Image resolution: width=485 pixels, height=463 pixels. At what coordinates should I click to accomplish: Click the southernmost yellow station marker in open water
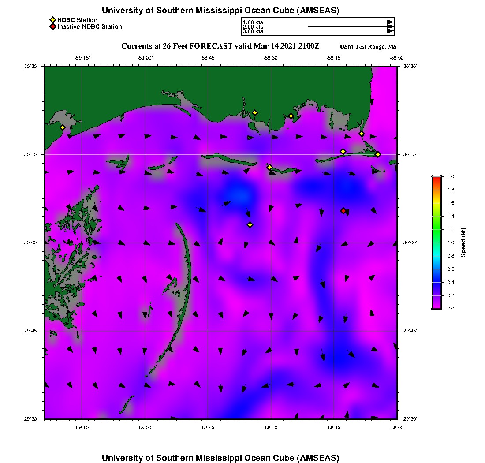tap(250, 225)
